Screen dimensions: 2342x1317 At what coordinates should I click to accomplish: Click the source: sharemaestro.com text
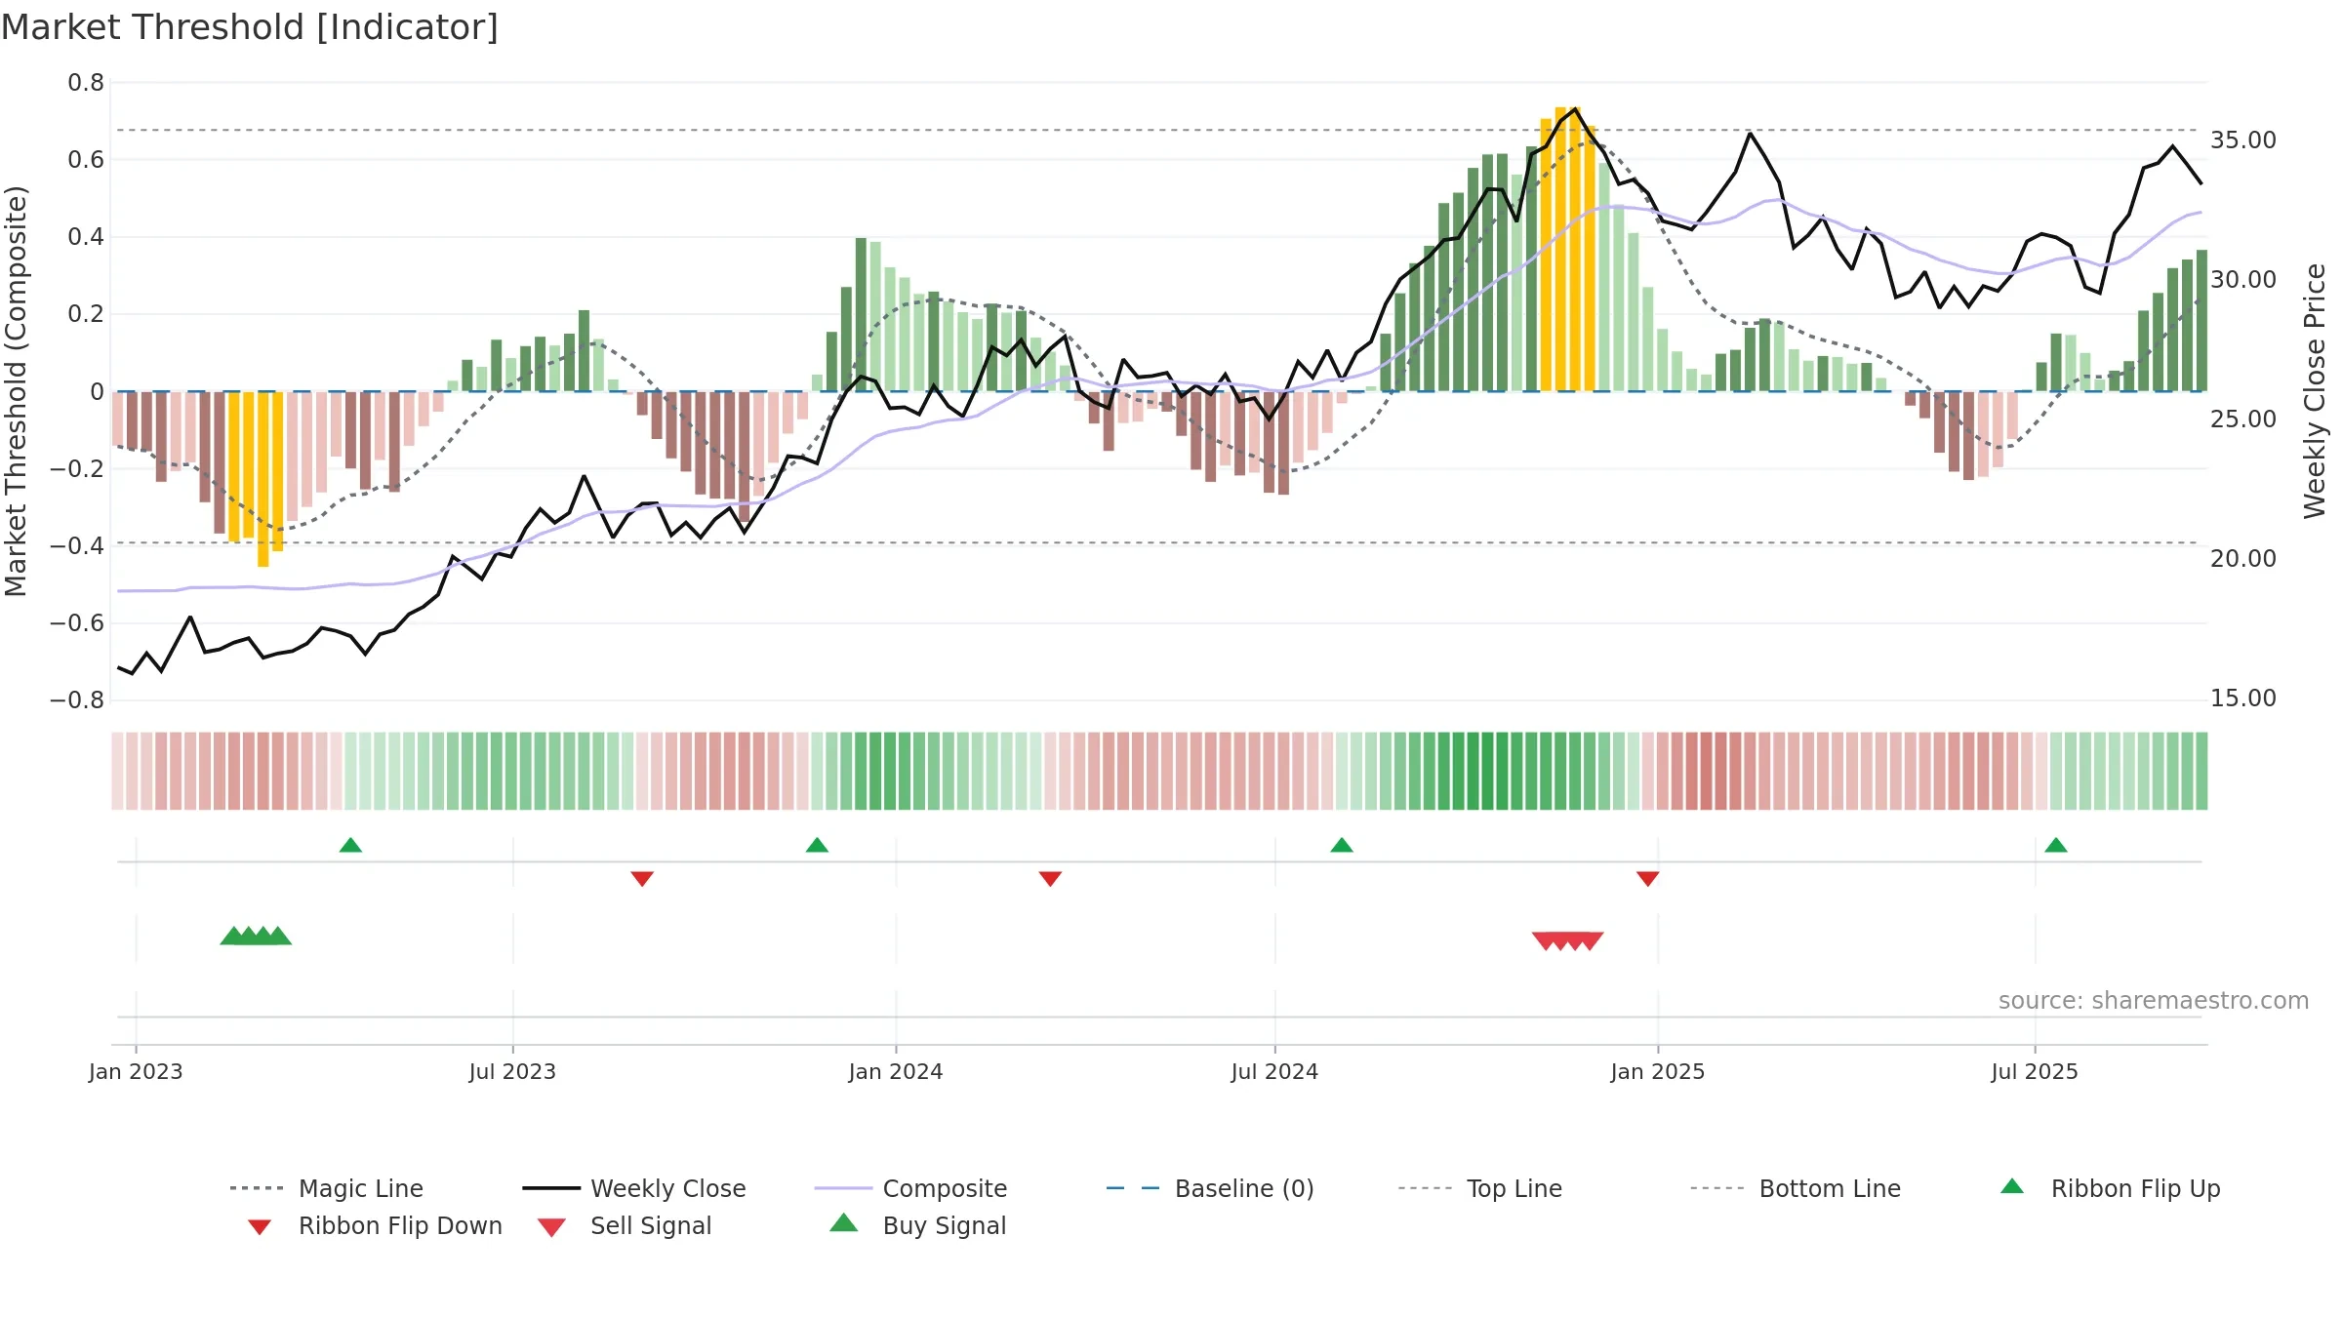(x=2154, y=1001)
